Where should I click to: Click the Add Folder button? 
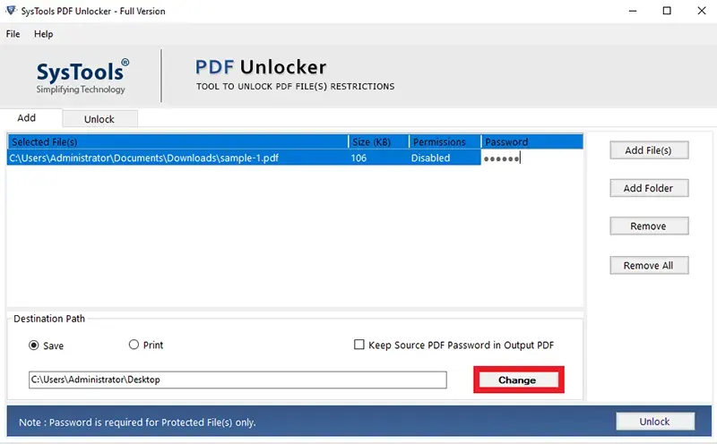coord(649,188)
